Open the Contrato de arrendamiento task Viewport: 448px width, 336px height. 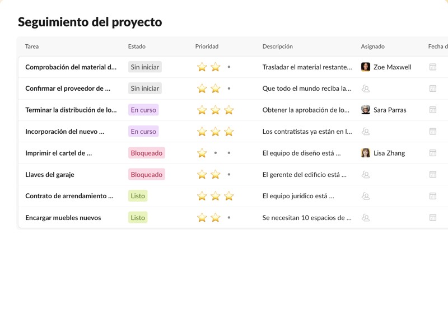(x=69, y=196)
